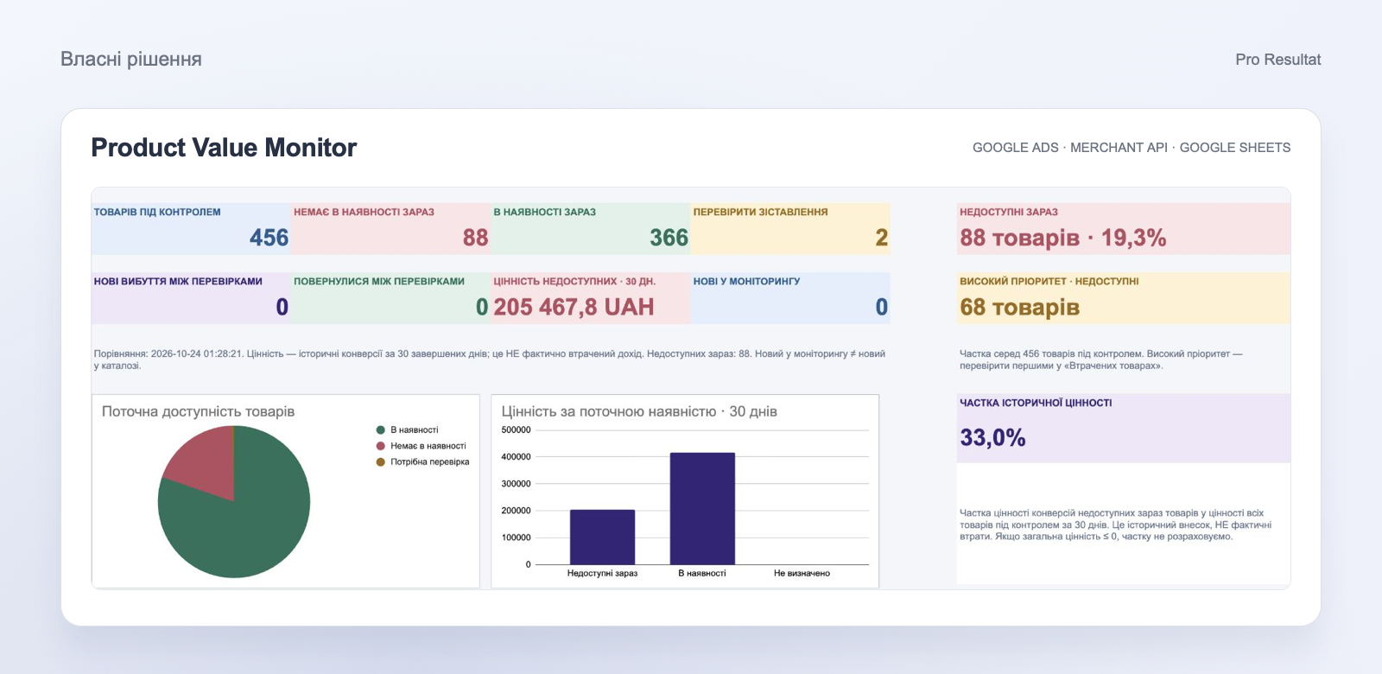This screenshot has width=1382, height=674.
Task: Click the 33,0% historical value share
Action: coord(992,437)
